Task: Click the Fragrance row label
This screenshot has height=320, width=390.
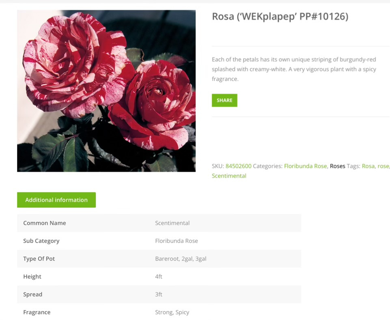Action: [37, 312]
